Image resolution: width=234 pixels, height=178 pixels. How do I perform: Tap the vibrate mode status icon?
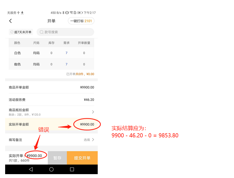point(67,13)
